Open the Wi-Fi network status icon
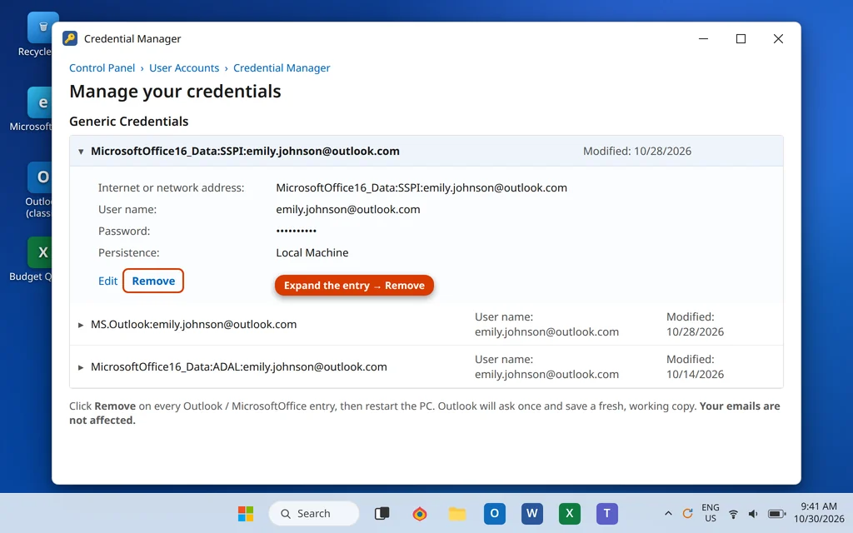 pyautogui.click(x=733, y=514)
